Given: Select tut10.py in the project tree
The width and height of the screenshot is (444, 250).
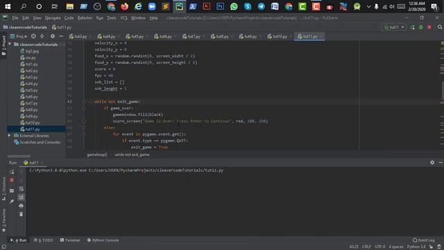Looking at the screenshot, I should pyautogui.click(x=30, y=123).
